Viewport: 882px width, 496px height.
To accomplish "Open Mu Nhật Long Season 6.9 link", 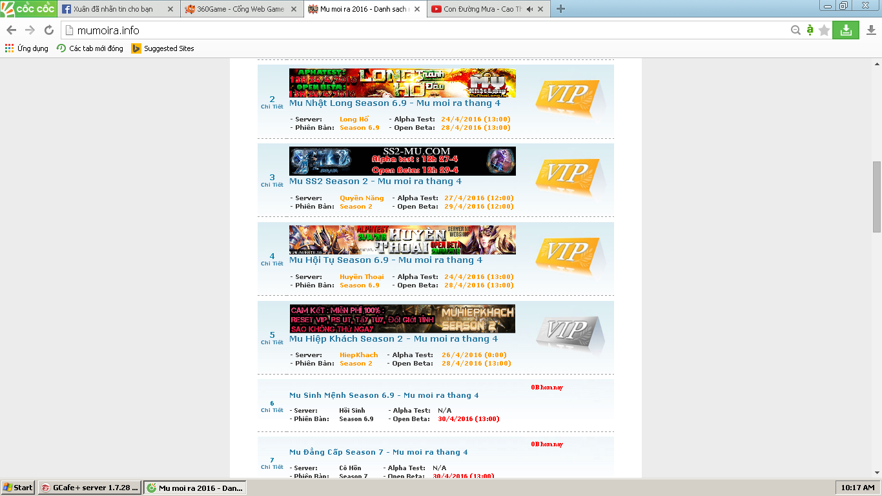I will pos(395,103).
